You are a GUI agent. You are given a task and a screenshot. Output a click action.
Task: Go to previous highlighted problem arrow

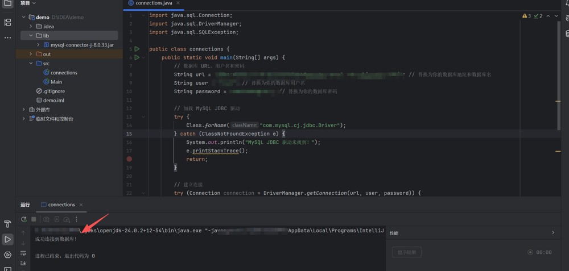pyautogui.click(x=548, y=16)
